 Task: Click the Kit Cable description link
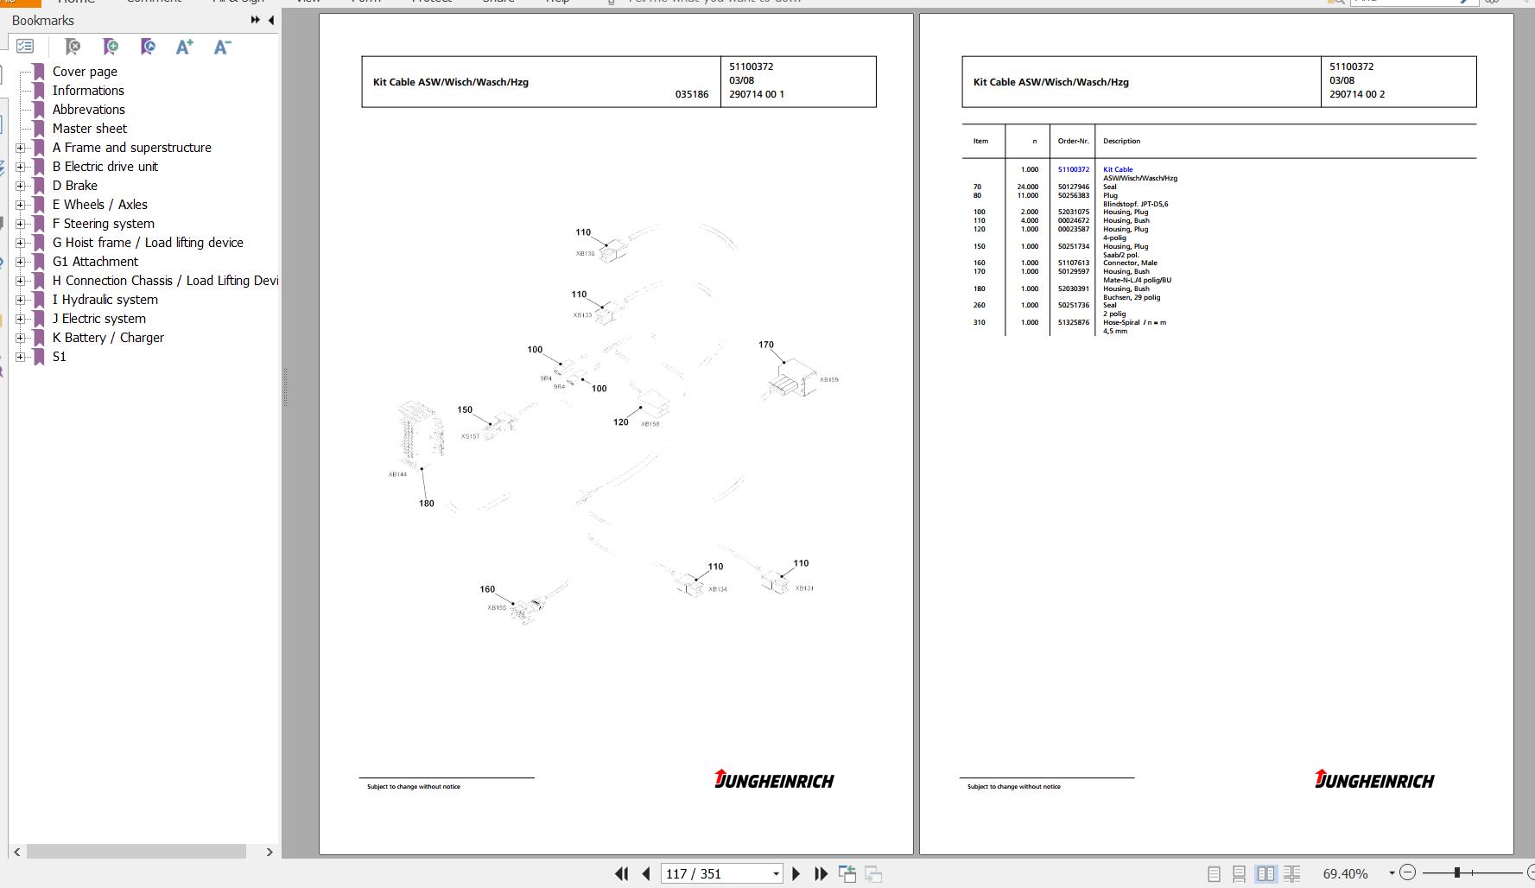pos(1118,170)
